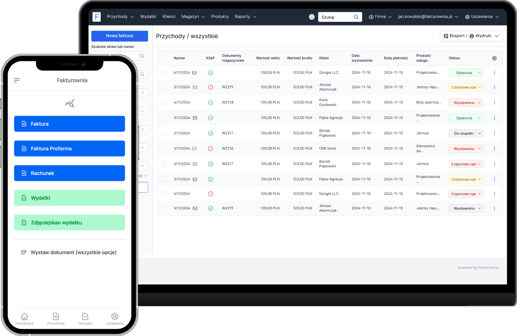The image size is (517, 336).
Task: Open Do uzupełn. status dropdown
Action: 466,134
